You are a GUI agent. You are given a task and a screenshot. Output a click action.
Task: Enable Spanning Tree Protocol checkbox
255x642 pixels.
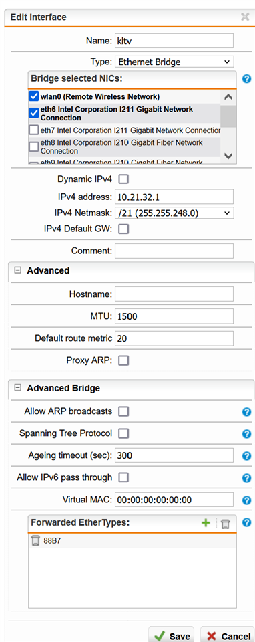click(x=123, y=433)
